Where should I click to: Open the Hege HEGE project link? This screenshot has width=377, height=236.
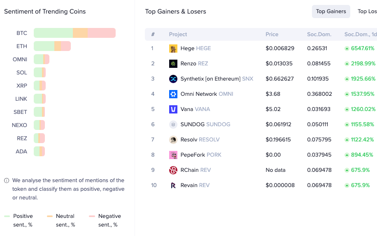coord(196,49)
